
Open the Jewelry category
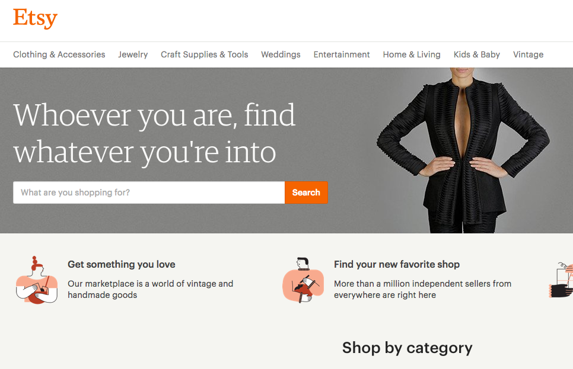click(x=133, y=54)
